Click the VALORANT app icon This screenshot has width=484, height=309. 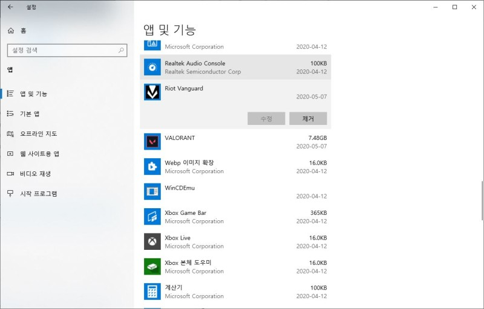point(152,142)
